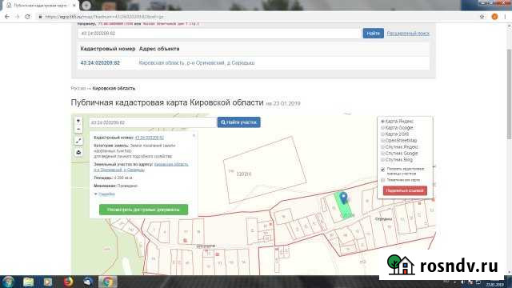Click cadastral number link inside popup
Screen dimensions: 512x288
(x=150, y=138)
